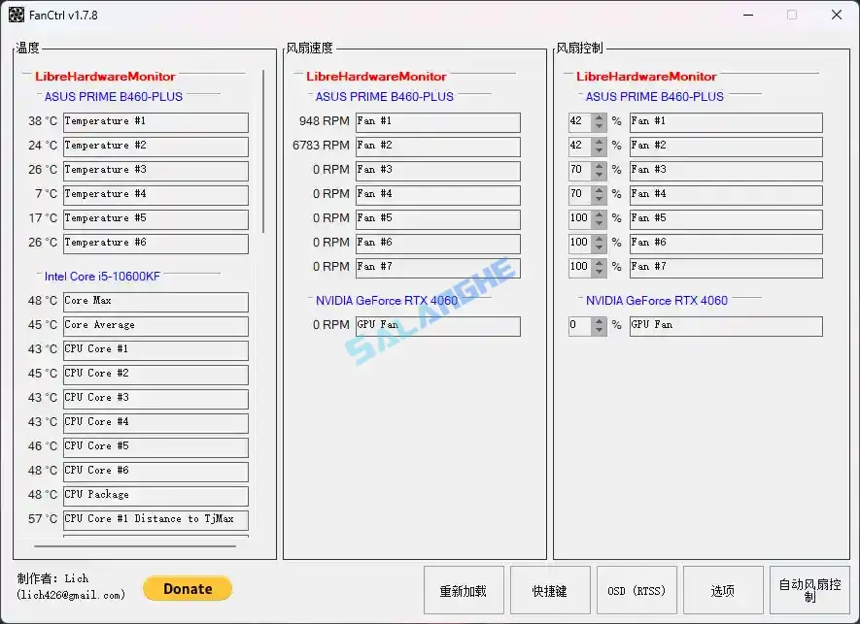Select the Temperature #1 name field
860x624 pixels.
pos(155,121)
